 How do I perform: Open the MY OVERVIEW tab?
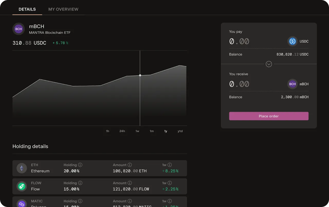(63, 9)
